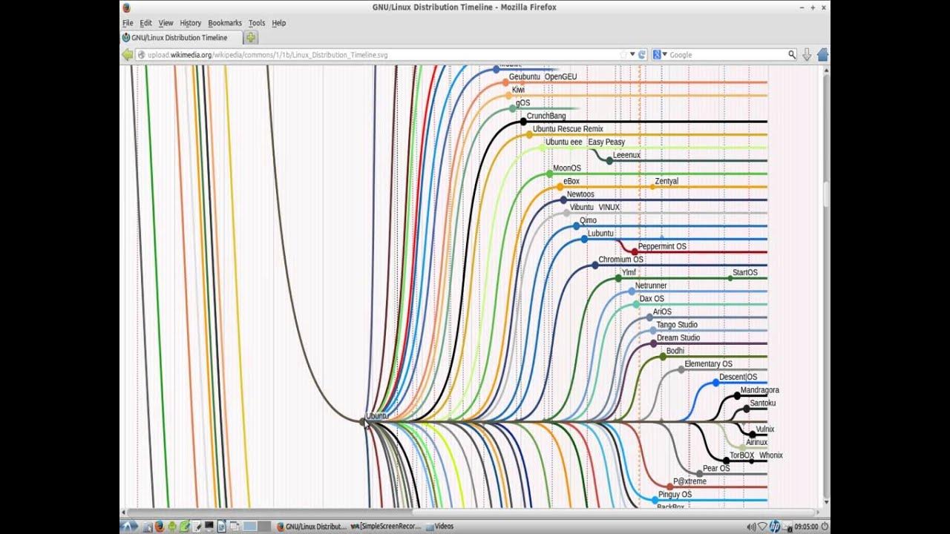The image size is (950, 534).
Task: Click the Leeenux label text
Action: [x=626, y=155]
